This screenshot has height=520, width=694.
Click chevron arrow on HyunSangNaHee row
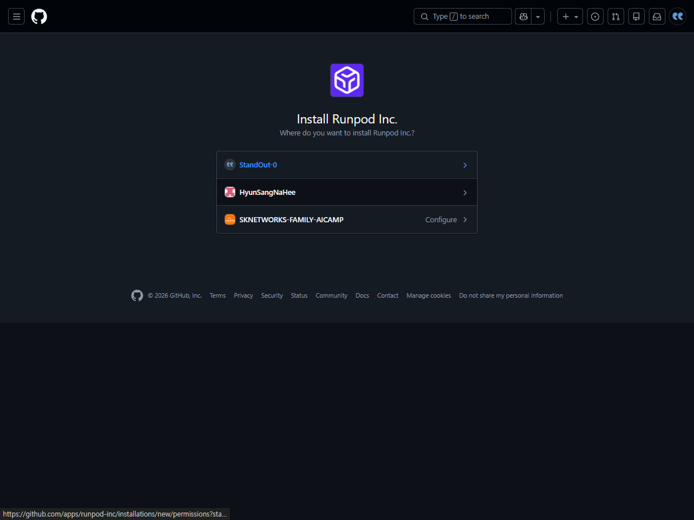[x=465, y=193]
